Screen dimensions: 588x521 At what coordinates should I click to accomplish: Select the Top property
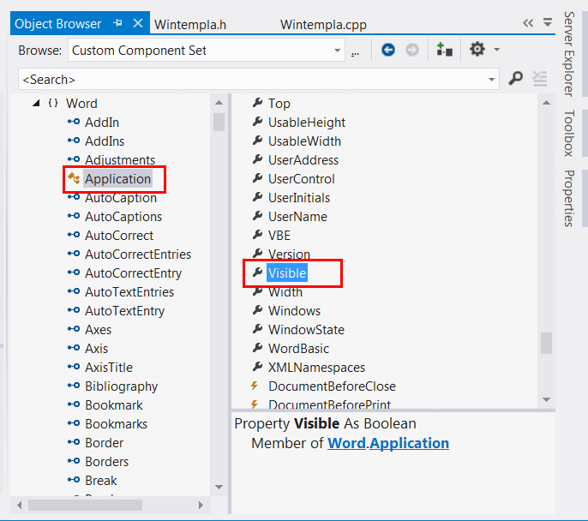[x=279, y=103]
